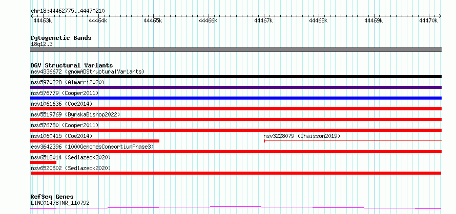Click the 44468k ruler tick label
This screenshot has height=214, width=456.
click(318, 20)
